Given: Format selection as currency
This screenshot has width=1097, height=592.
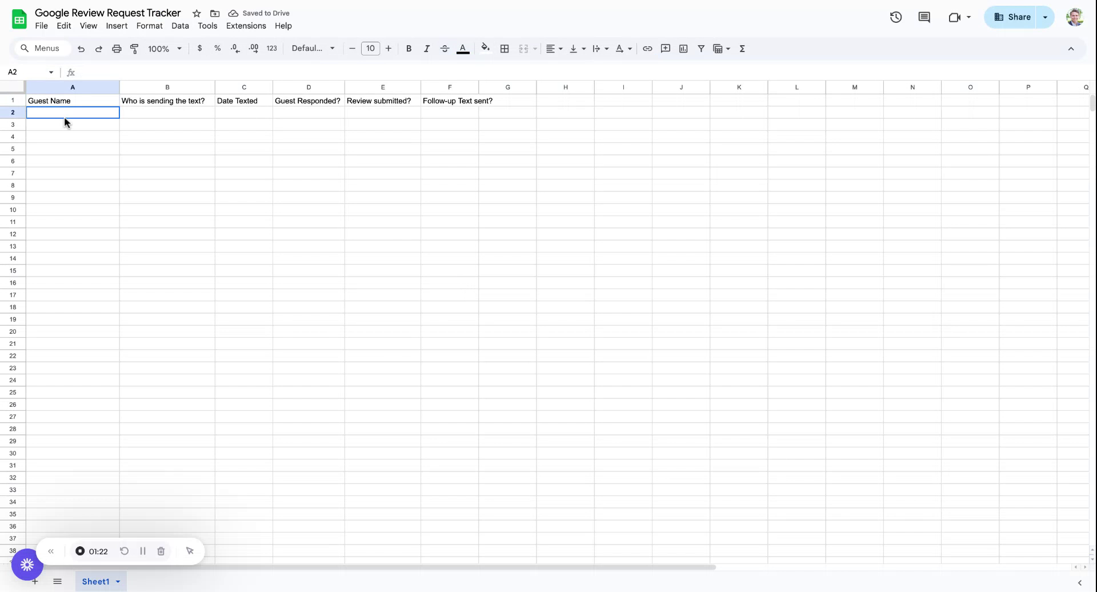Looking at the screenshot, I should pos(199,49).
